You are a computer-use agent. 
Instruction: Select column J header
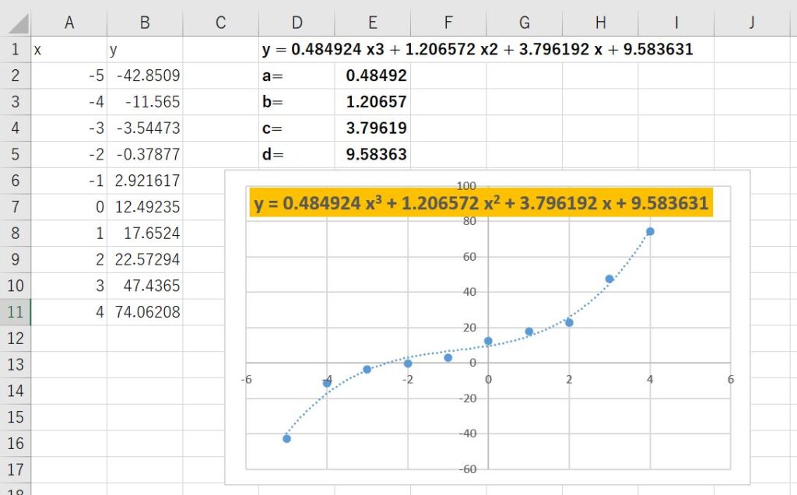click(x=752, y=23)
